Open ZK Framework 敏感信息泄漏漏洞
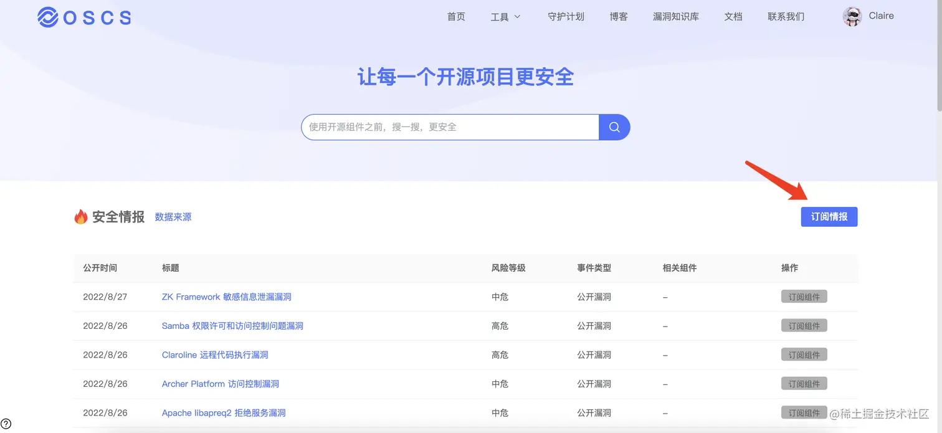The height and width of the screenshot is (433, 942). click(227, 297)
